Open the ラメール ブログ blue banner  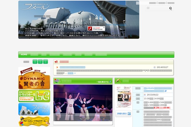coord(34,109)
